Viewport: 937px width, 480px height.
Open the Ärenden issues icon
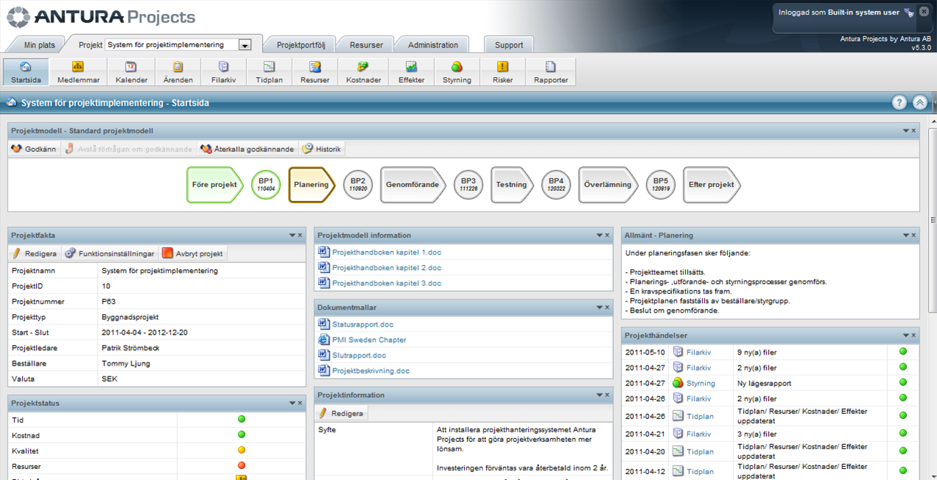[x=178, y=72]
